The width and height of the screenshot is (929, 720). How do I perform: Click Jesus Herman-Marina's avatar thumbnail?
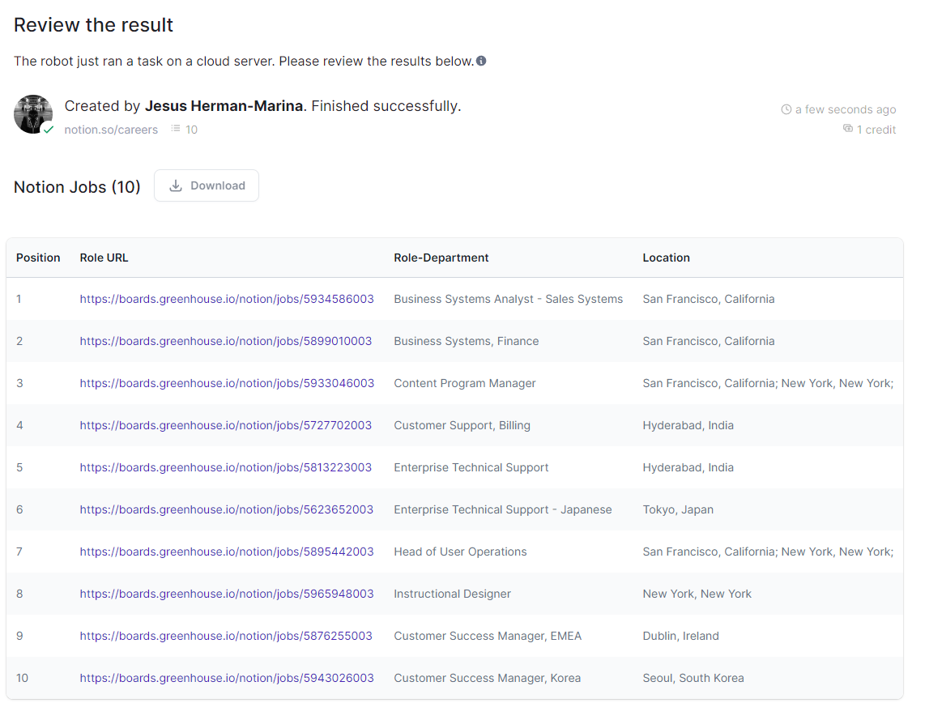[x=33, y=114]
